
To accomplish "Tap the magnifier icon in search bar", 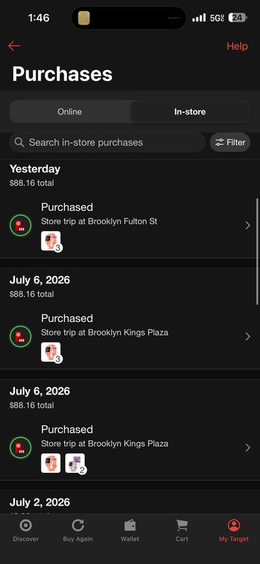I will 20,142.
